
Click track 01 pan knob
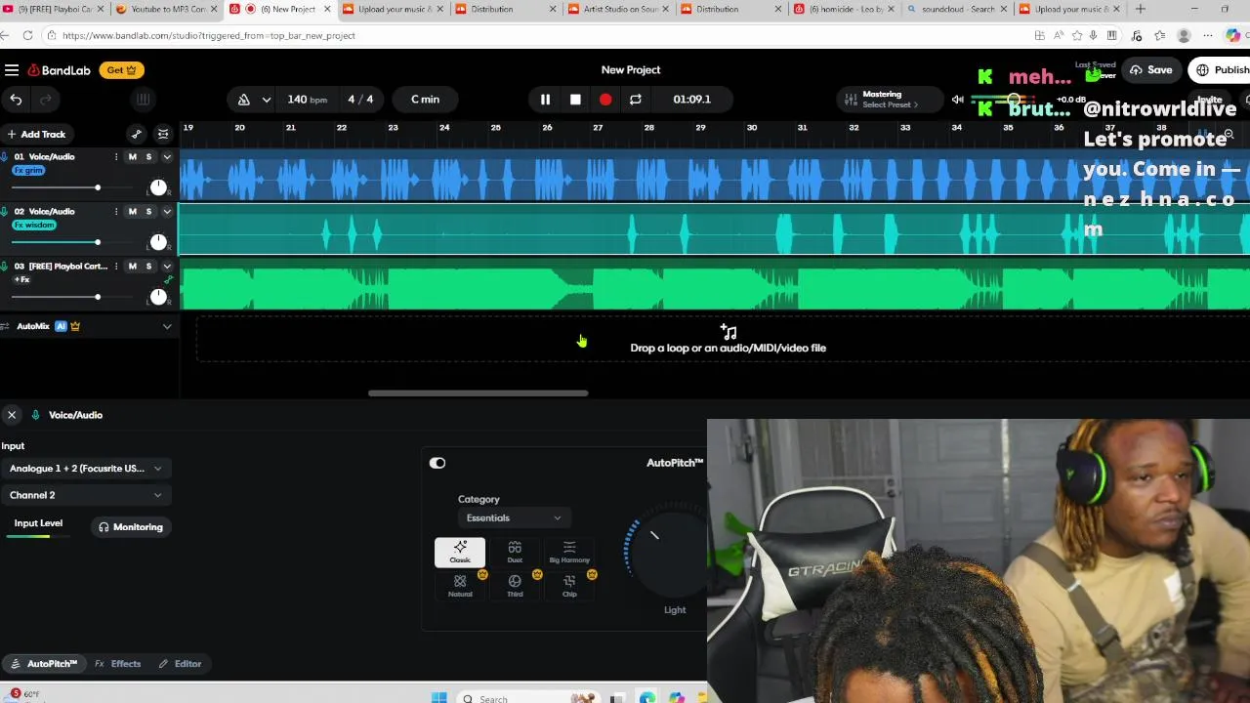(158, 187)
